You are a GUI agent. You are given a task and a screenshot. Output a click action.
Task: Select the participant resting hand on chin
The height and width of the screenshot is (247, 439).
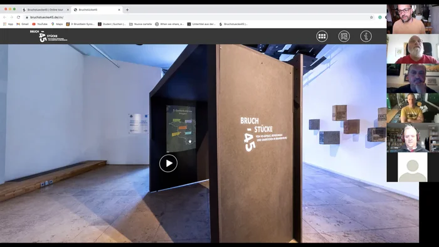tap(413, 78)
